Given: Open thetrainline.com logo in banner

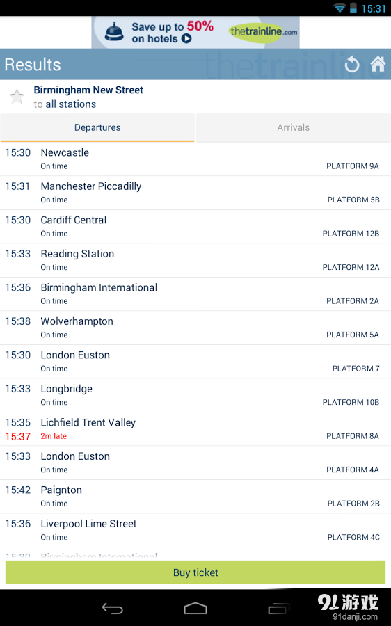Looking at the screenshot, I should [264, 31].
